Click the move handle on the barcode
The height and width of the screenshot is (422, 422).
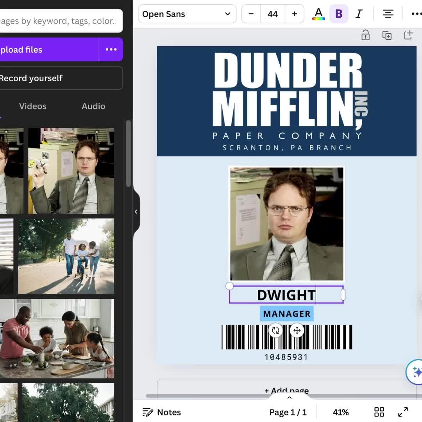coord(297,330)
